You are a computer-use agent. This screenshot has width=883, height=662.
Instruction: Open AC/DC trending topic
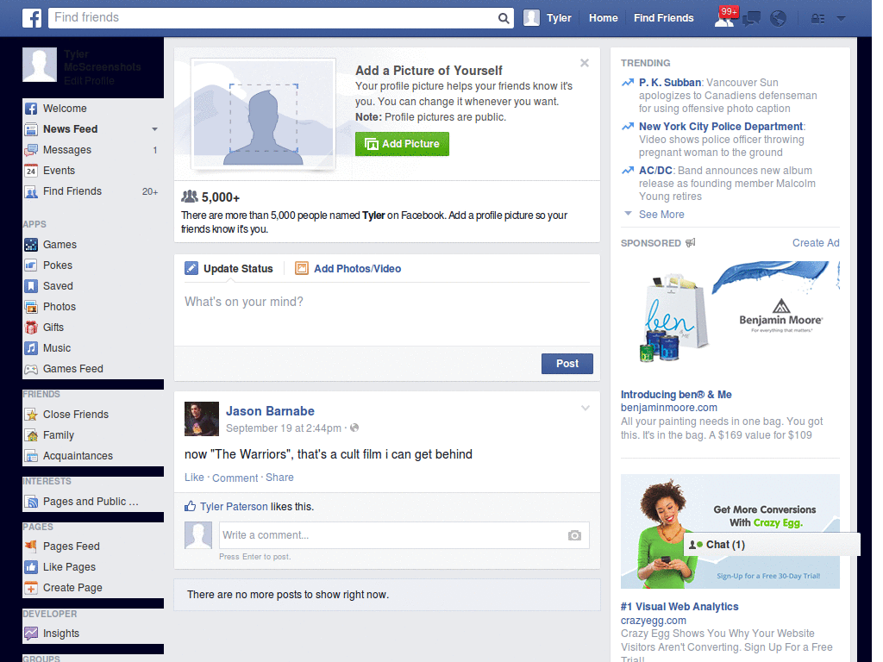(x=655, y=171)
